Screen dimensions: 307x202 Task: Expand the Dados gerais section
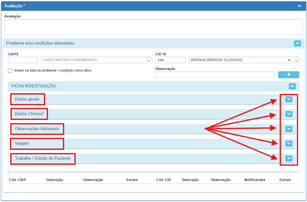click(289, 99)
